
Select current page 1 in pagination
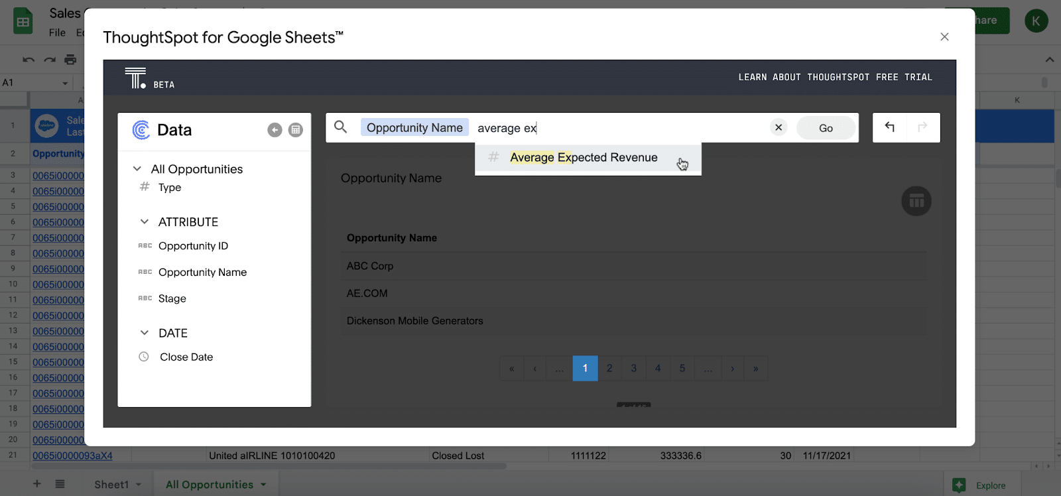point(585,368)
